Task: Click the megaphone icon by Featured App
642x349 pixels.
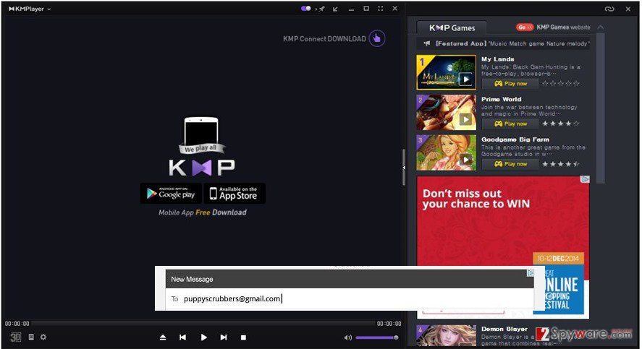Action: 426,43
